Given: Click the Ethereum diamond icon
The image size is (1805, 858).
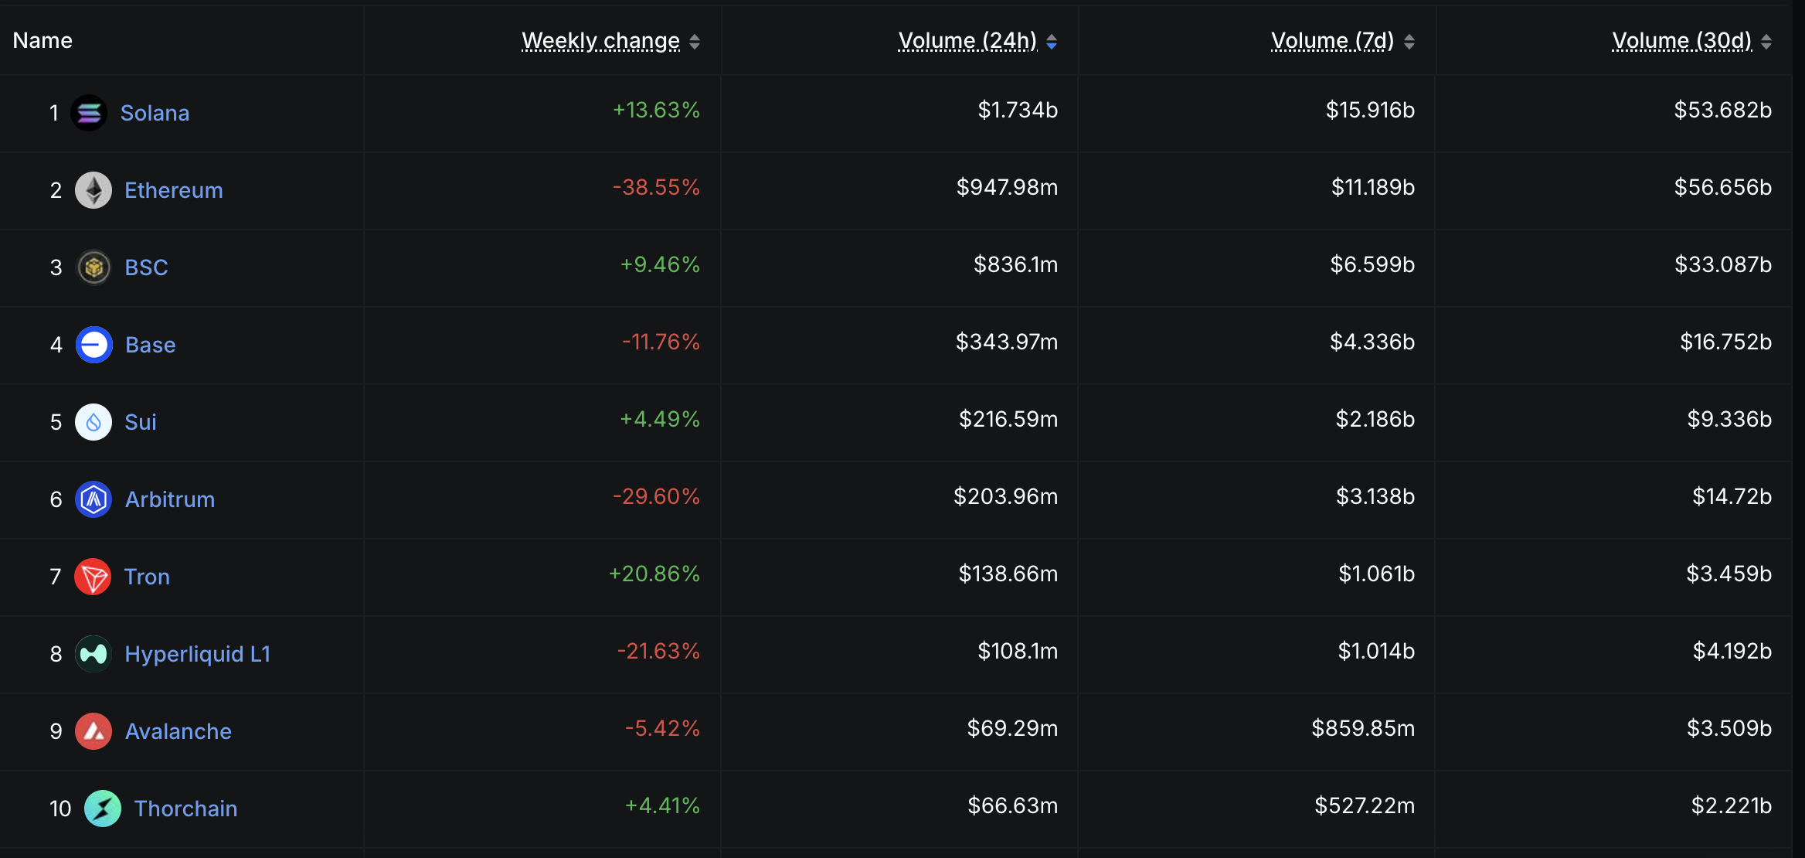Looking at the screenshot, I should [x=93, y=190].
